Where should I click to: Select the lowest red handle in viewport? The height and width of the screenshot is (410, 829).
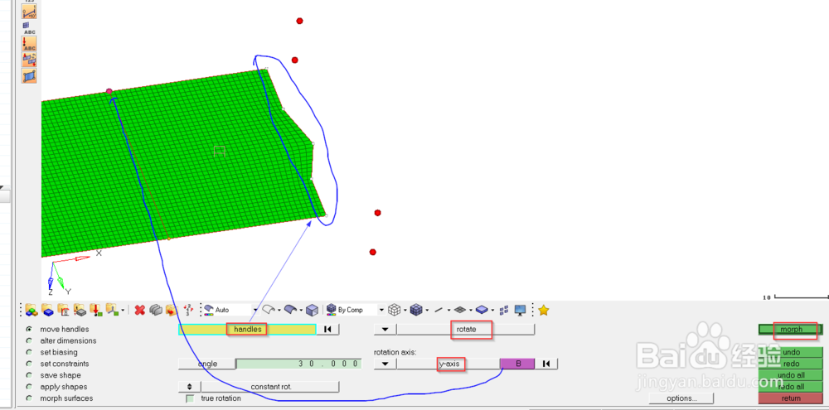373,252
